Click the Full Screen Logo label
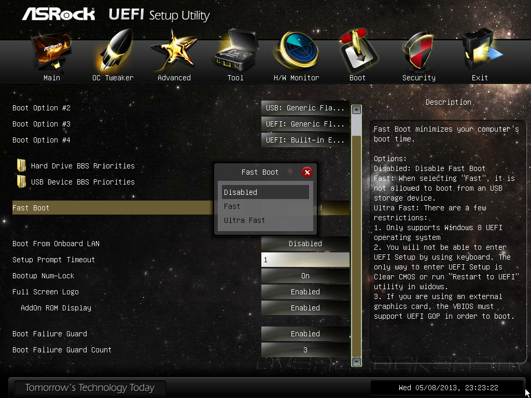Image resolution: width=531 pixels, height=398 pixels. [46, 292]
